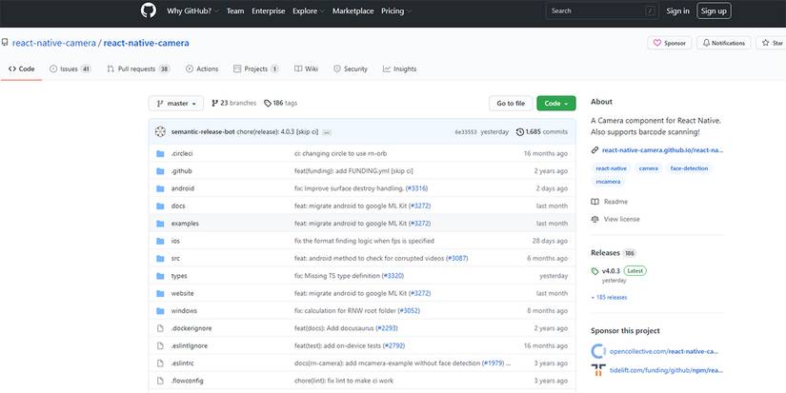View the 1,685 commits history
Screen dimensions: 786x393
[x=542, y=132]
